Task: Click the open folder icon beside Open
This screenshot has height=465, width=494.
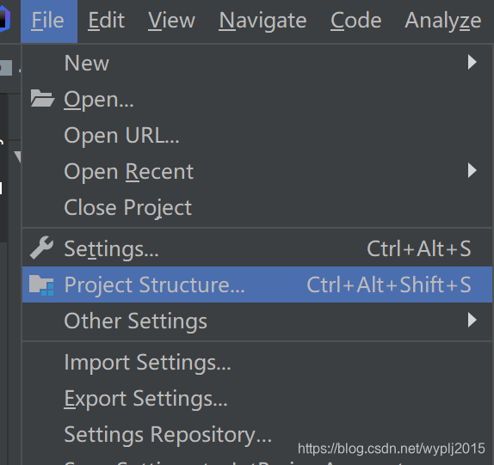Action: coord(42,99)
